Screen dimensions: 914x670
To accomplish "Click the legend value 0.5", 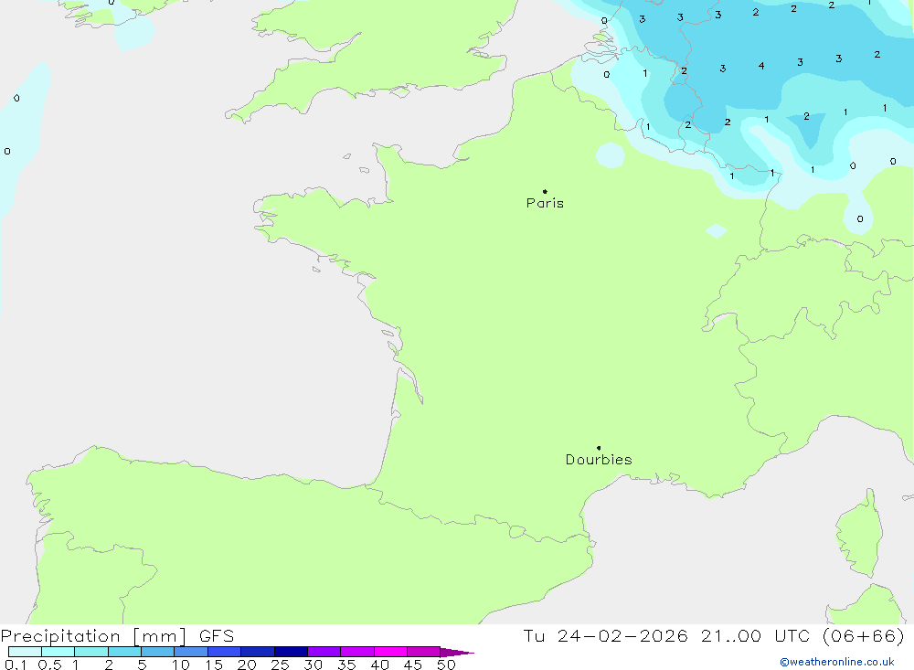I will [x=49, y=665].
